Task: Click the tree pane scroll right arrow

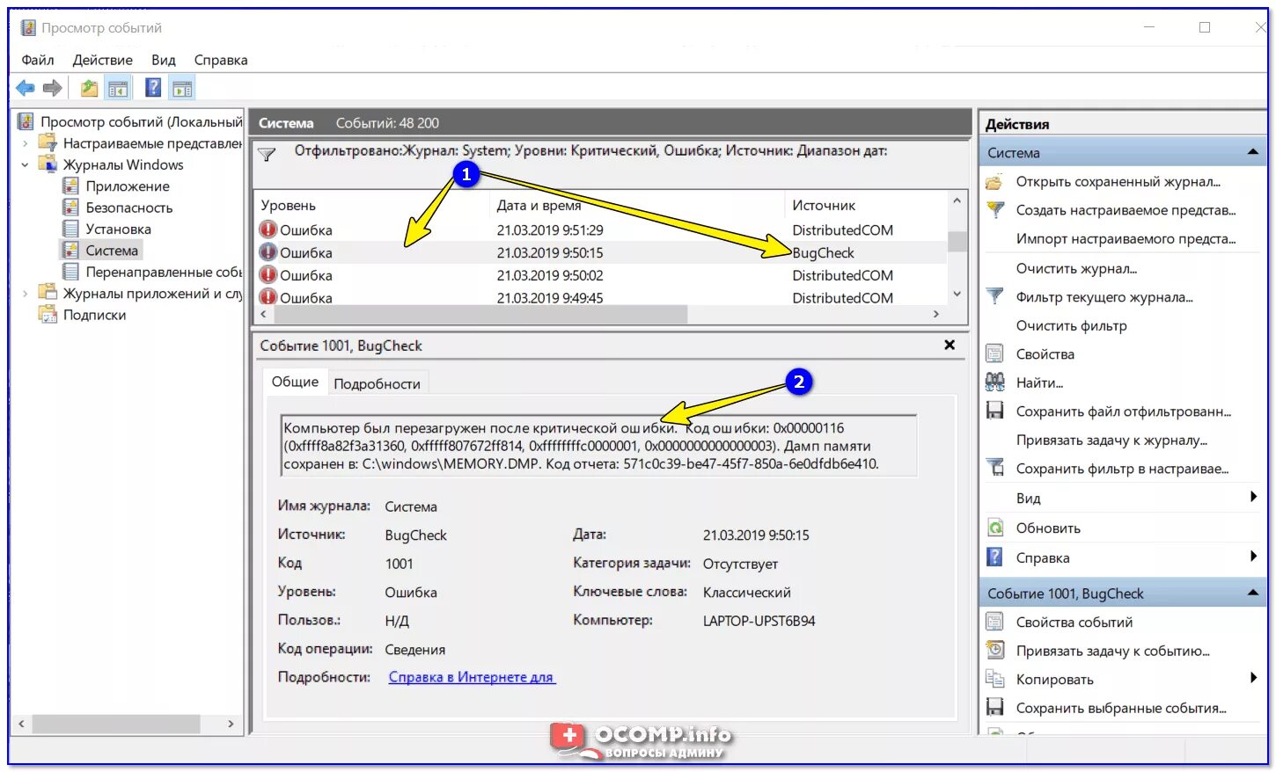Action: point(231,724)
